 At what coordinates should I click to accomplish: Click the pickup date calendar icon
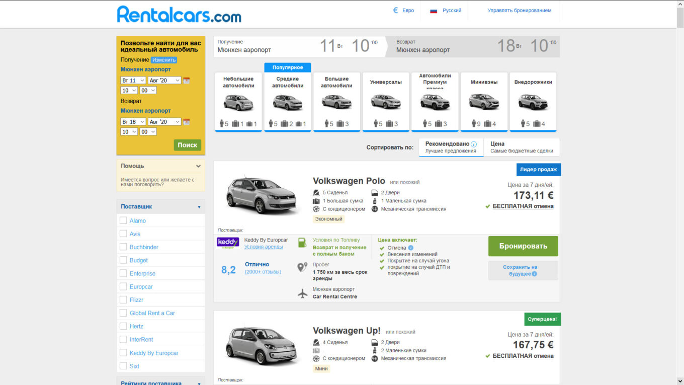[187, 81]
